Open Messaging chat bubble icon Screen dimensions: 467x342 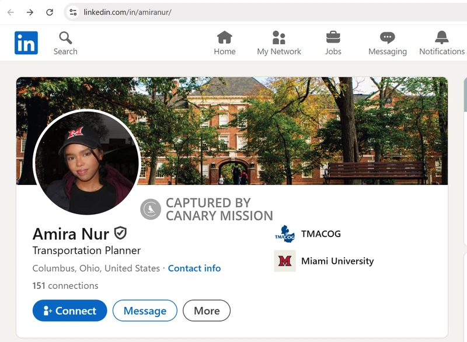pos(387,38)
